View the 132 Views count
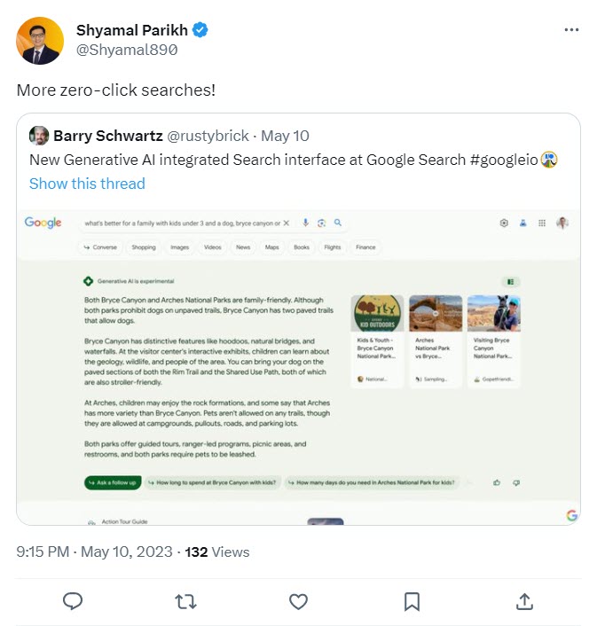Viewport: 597px width, 626px height. point(217,552)
